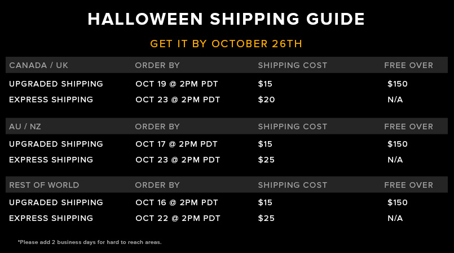
Task: Select the Oct 19 @ 2PM PDT deadline
Action: 177,84
